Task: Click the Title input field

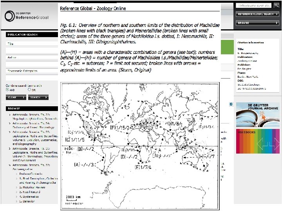Action: pyautogui.click(x=32, y=50)
